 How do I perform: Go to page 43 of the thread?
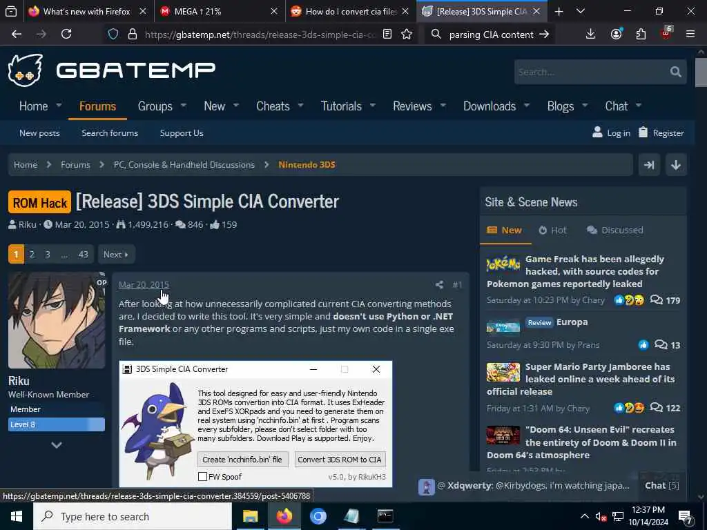[83, 254]
